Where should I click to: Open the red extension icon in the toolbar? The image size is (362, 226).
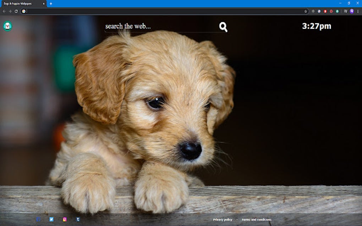pyautogui.click(x=325, y=11)
